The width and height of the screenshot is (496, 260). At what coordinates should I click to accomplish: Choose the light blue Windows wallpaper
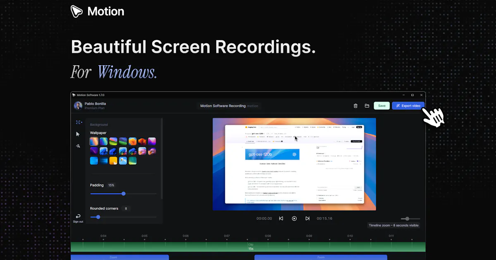pos(94,161)
